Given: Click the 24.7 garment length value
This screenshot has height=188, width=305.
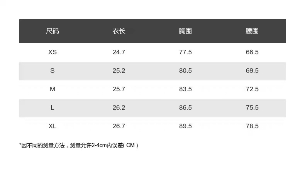Looking at the screenshot, I should click(119, 52).
